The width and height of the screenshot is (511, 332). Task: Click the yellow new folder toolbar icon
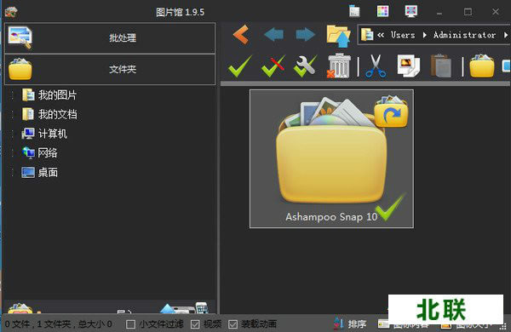point(482,66)
